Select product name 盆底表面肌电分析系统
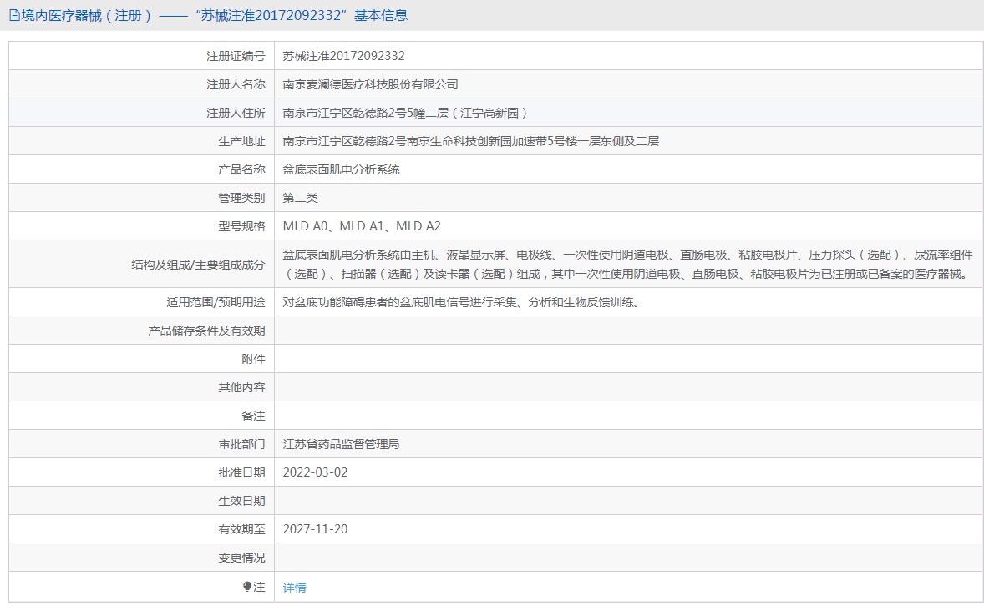 pyautogui.click(x=341, y=169)
